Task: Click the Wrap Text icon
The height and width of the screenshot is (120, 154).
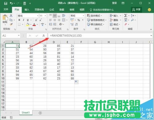Action: pyautogui.click(x=64, y=16)
